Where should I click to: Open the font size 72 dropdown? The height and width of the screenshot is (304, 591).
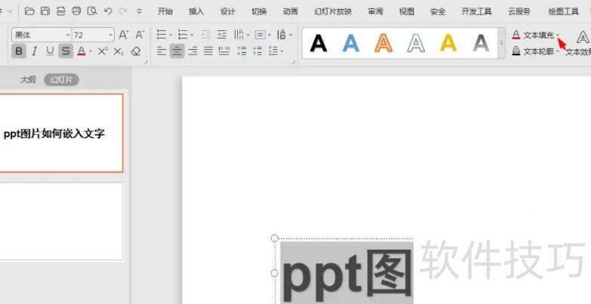[x=110, y=35]
